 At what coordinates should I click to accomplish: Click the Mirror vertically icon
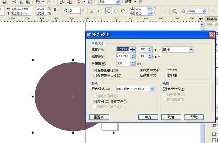99,11
